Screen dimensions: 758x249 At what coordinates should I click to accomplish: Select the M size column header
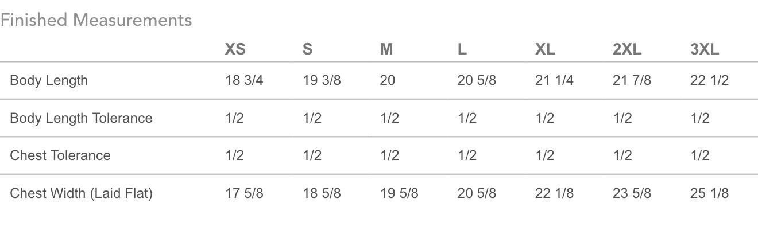pos(386,50)
